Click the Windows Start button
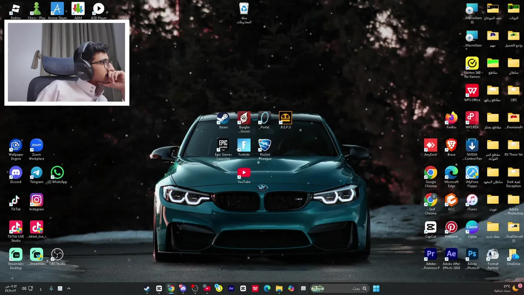Image resolution: width=524 pixels, height=295 pixels. [x=376, y=288]
